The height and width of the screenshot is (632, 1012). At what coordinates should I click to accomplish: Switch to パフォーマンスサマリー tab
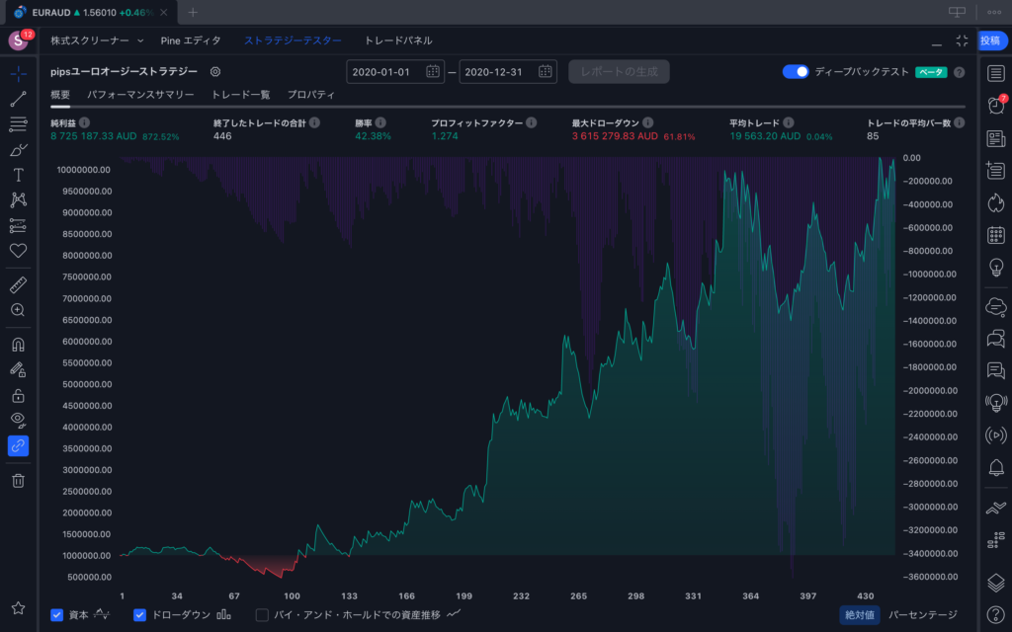pos(140,95)
